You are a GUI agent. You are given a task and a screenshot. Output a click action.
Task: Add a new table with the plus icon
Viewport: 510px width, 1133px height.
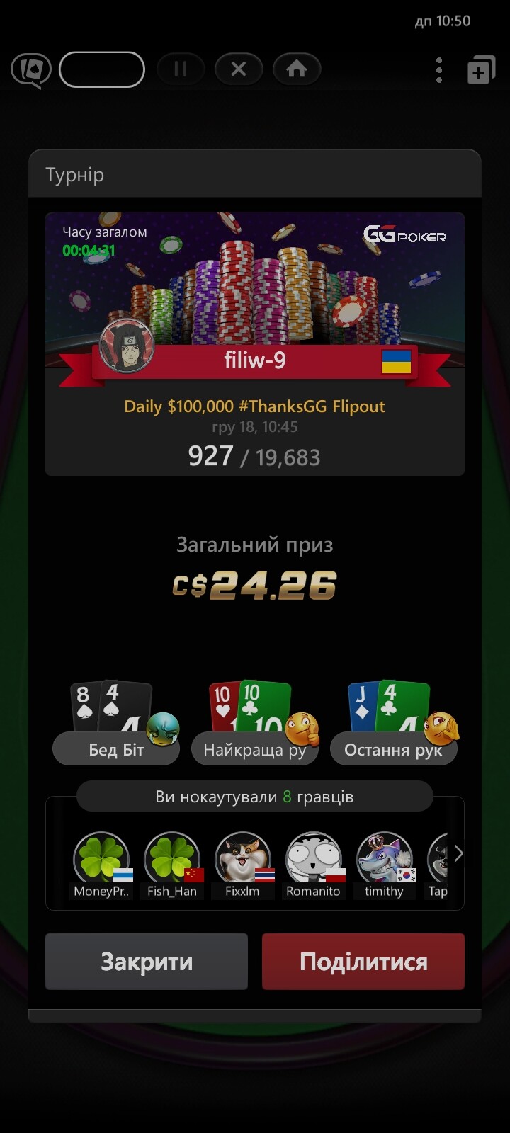[481, 70]
